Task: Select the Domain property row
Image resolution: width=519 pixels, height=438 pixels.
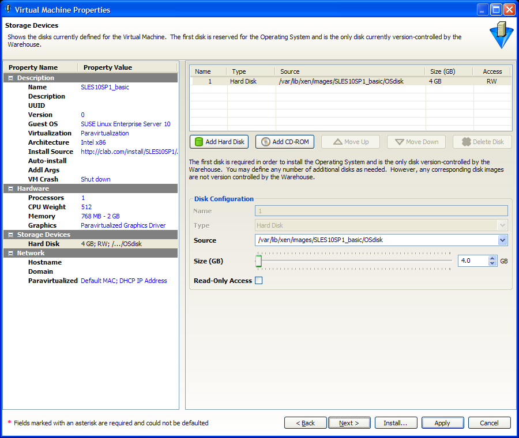Action: 91,271
